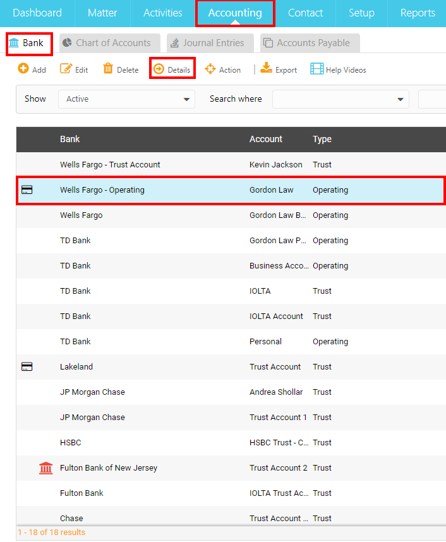Click the Action button label

click(230, 70)
